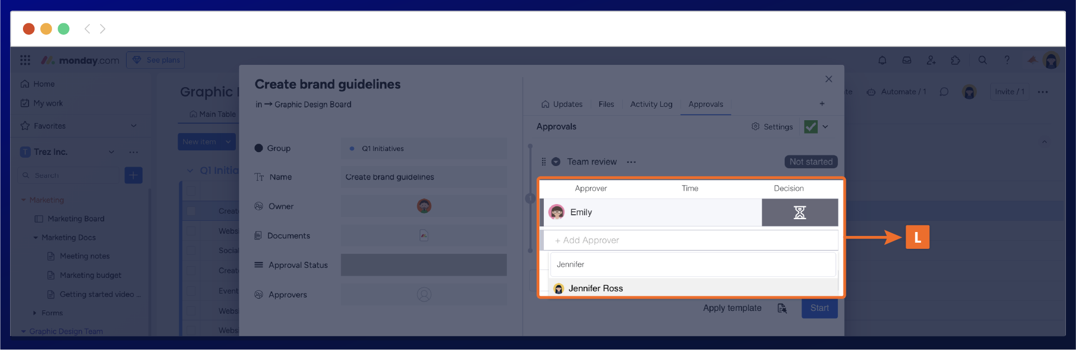Screen dimensions: 1076x350
Task: Select Jennifer Ross from suggestions
Action: pyautogui.click(x=595, y=288)
